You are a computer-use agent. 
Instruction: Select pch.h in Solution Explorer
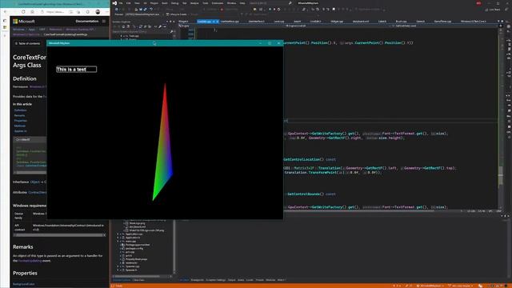129,256
